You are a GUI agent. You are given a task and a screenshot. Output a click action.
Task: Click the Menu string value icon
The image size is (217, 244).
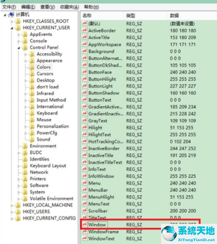click(x=84, y=183)
